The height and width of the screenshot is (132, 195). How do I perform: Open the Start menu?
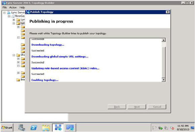(7, 128)
